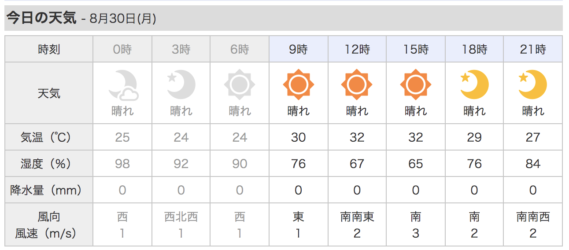Click the 降水量（mm） row label
569x250 pixels.
[49, 190]
